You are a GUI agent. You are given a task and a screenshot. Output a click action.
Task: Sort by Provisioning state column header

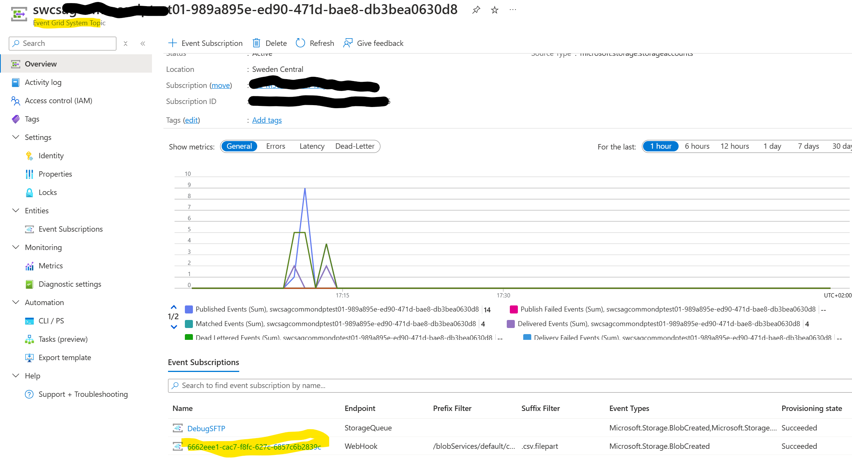pyautogui.click(x=811, y=408)
